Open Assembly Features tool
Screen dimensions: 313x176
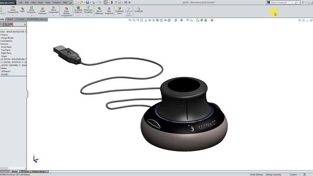(78, 10)
